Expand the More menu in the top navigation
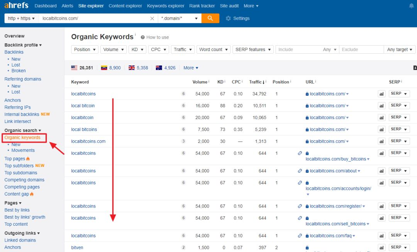Viewport: 417px width, 252px height. click(251, 6)
